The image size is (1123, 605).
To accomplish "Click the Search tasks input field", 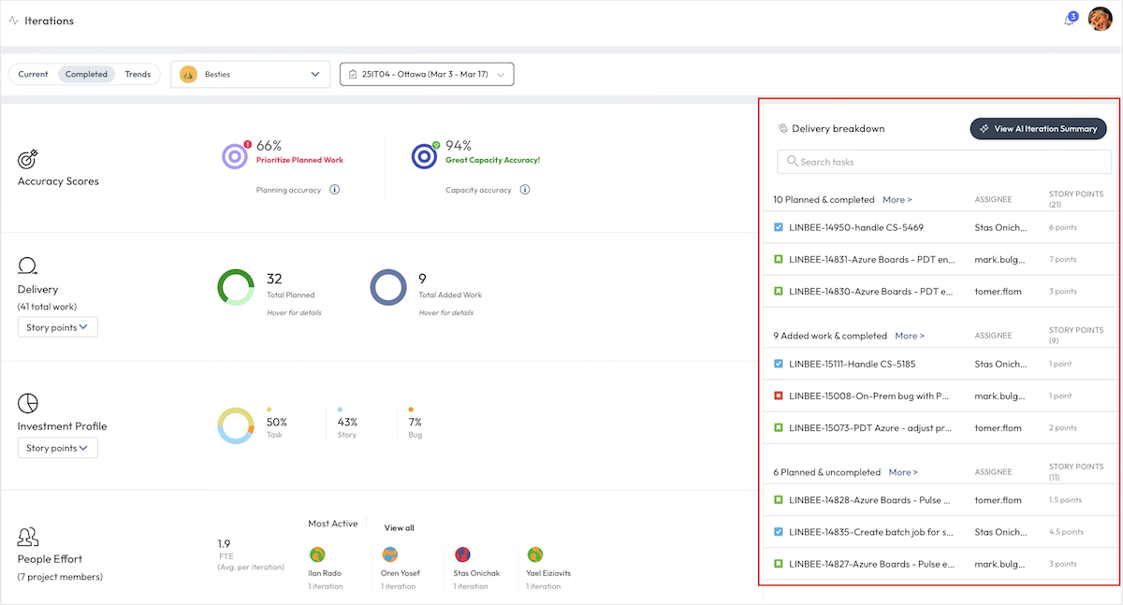I will pyautogui.click(x=944, y=162).
